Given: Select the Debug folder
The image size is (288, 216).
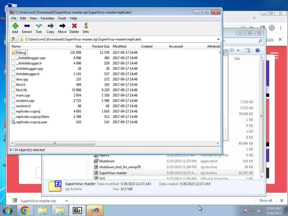Looking at the screenshot, I should tap(21, 53).
